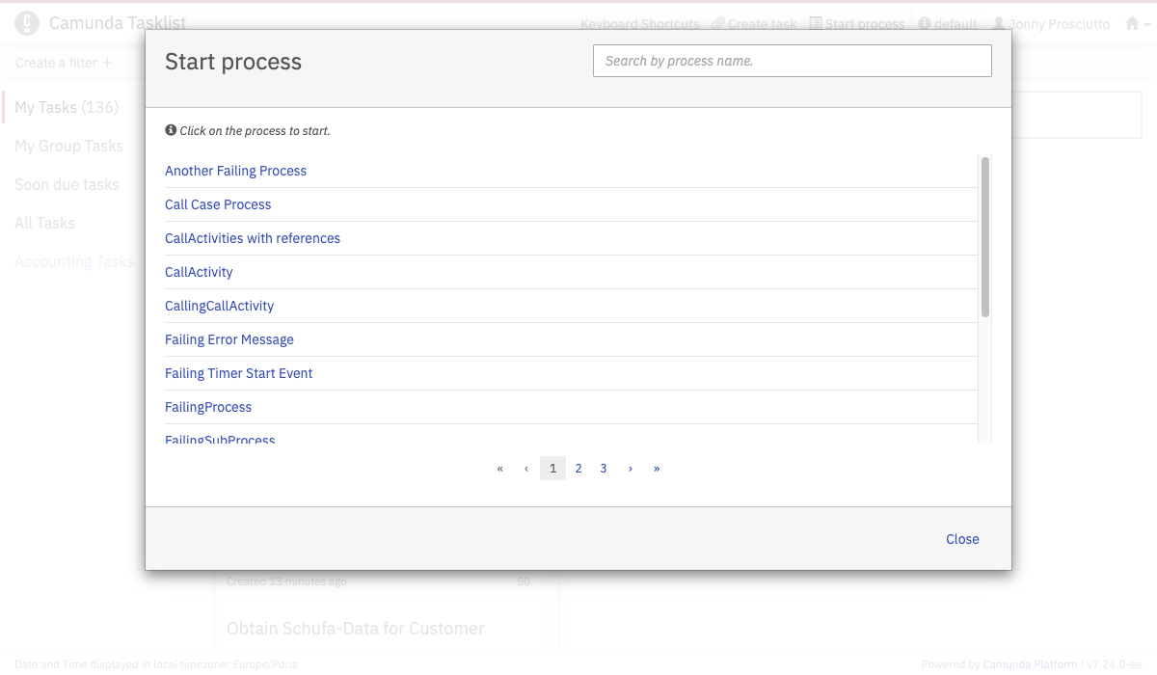This screenshot has width=1157, height=675.
Task: Start the Call Case Process
Action: point(218,204)
